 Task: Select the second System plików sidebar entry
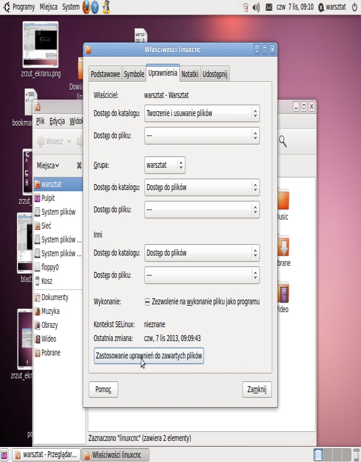pos(58,240)
